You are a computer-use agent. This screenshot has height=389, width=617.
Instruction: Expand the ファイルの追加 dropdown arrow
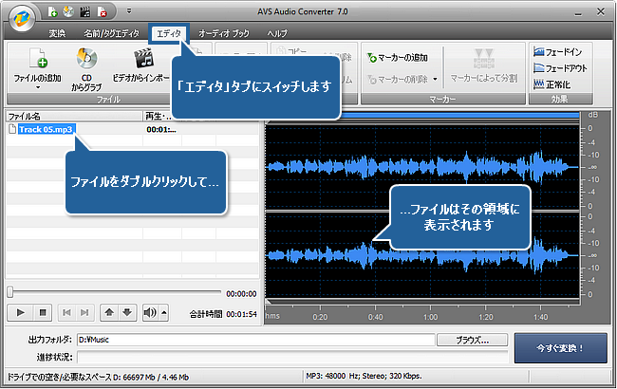(x=38, y=87)
